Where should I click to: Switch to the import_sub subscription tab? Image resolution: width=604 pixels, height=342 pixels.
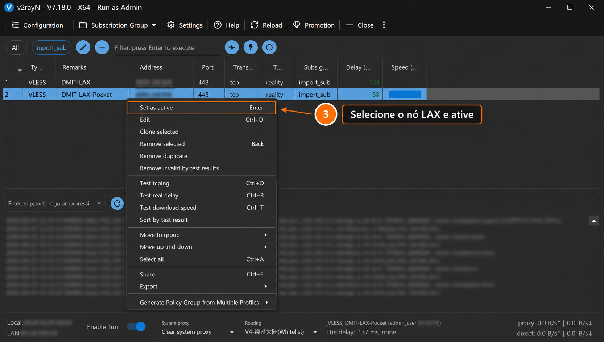click(51, 47)
